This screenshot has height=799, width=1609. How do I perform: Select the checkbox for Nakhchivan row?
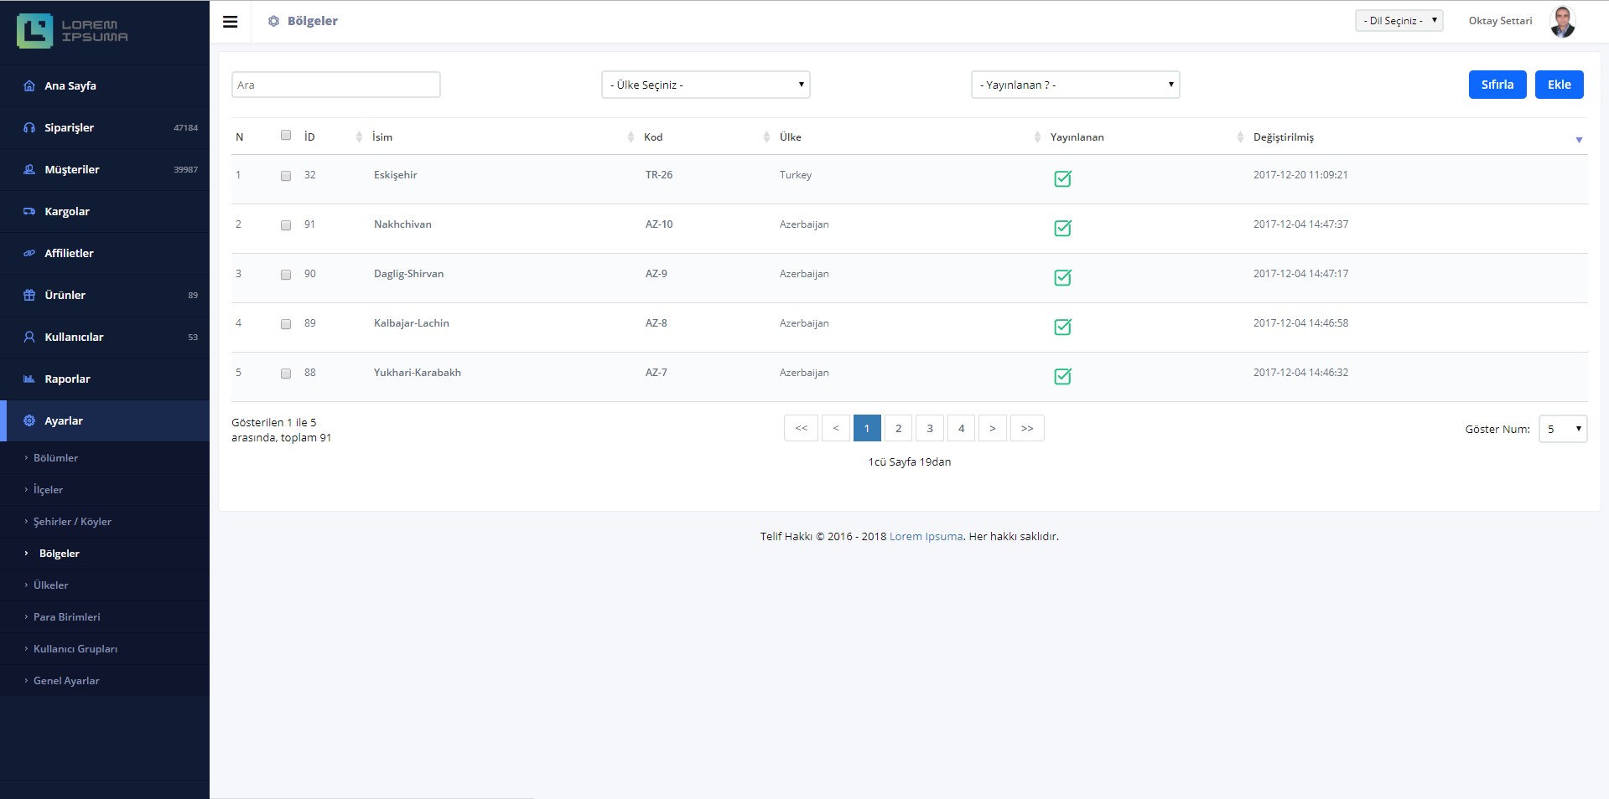(286, 225)
